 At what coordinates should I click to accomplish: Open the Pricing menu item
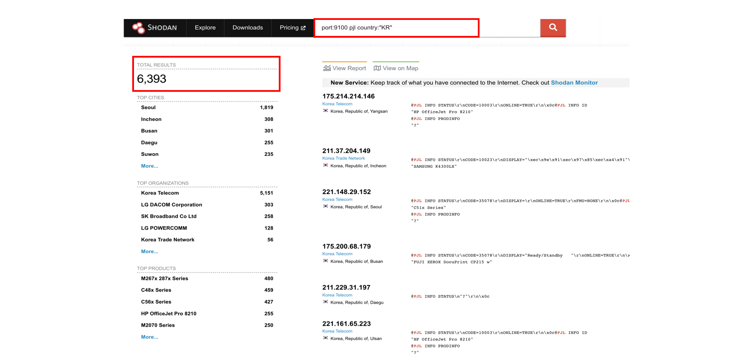coord(293,28)
